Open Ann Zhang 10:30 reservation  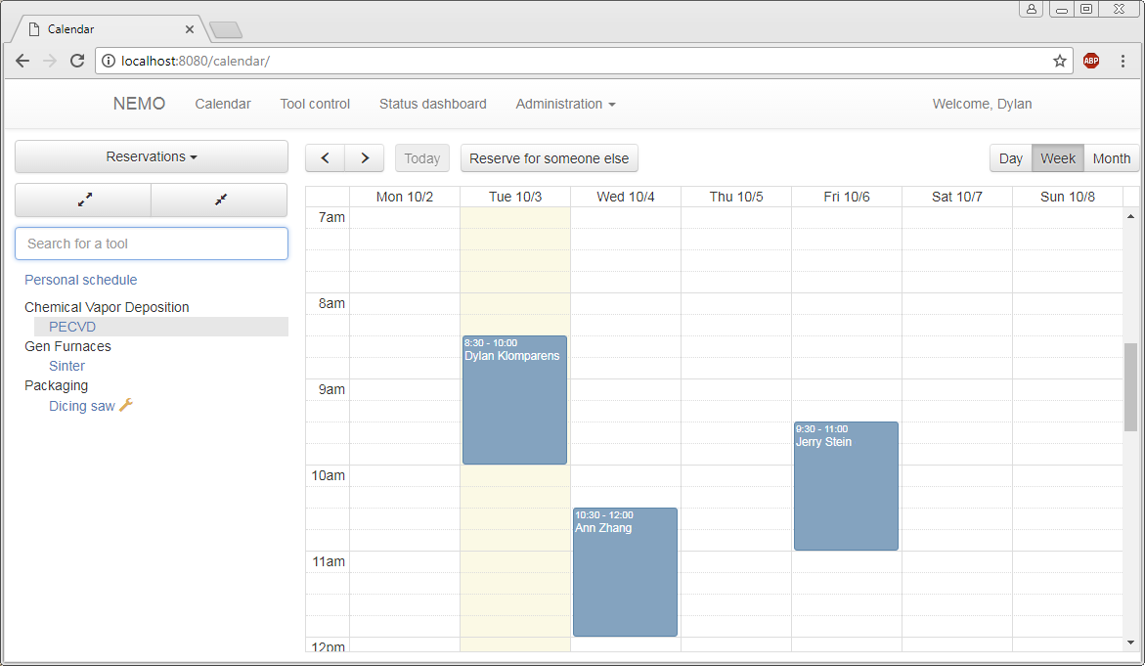[625, 572]
